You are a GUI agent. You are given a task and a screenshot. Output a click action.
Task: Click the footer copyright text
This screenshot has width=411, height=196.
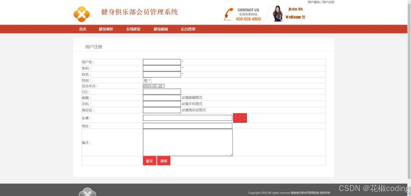pos(289,193)
